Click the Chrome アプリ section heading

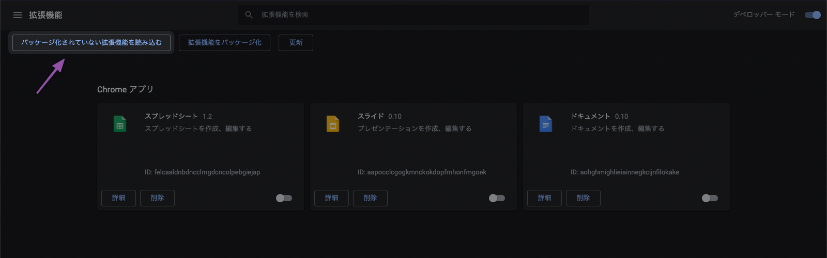[125, 89]
